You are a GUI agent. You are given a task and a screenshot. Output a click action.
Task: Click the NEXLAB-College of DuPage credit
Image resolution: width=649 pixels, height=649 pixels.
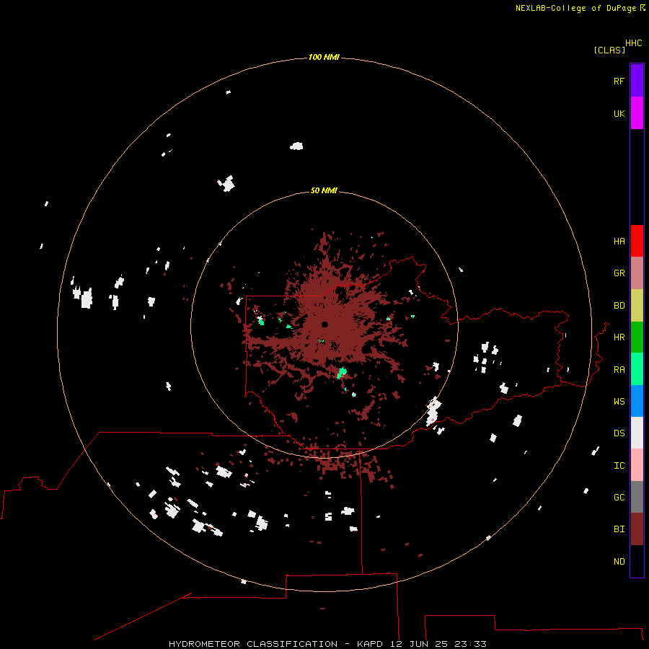(580, 8)
